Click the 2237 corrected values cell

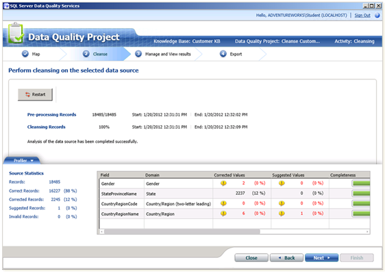pyautogui.click(x=242, y=193)
